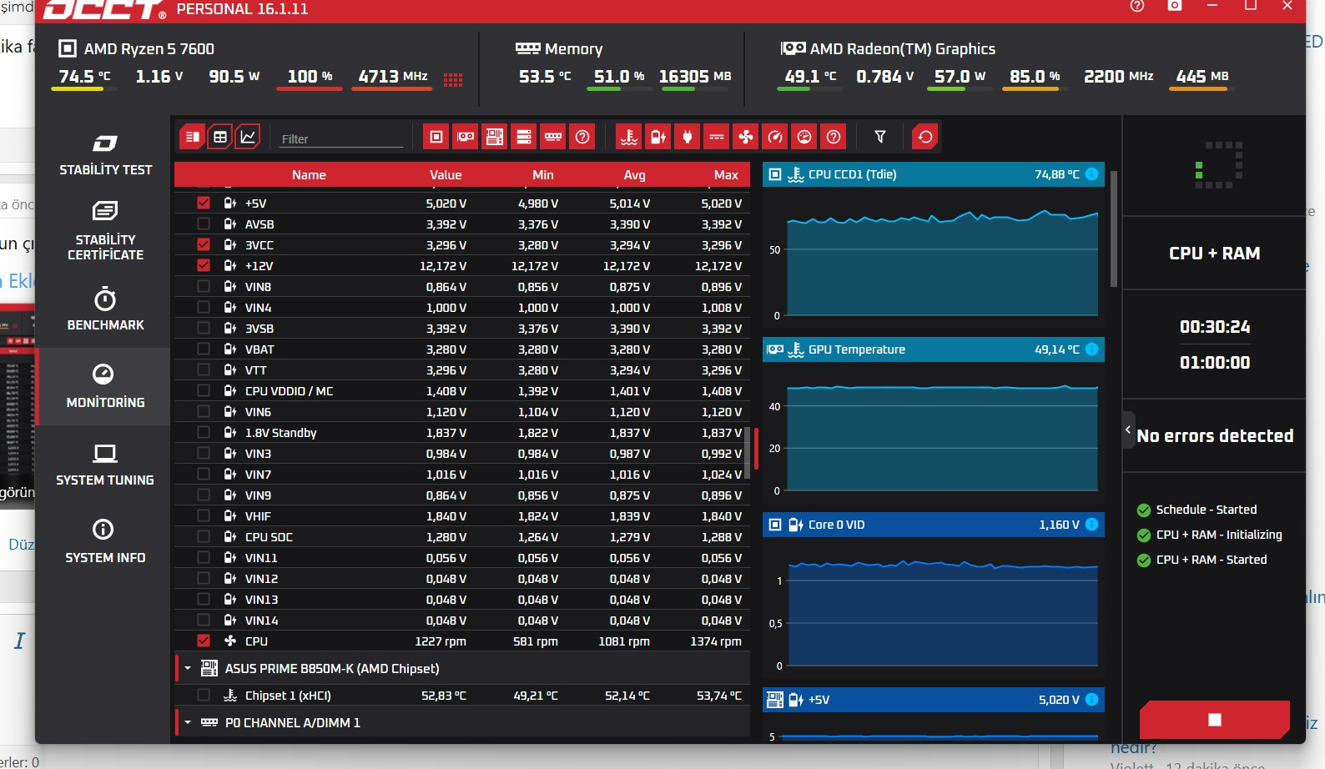Viewport: 1325px width, 769px height.
Task: Stop the running CPU + RAM test
Action: (x=1215, y=719)
